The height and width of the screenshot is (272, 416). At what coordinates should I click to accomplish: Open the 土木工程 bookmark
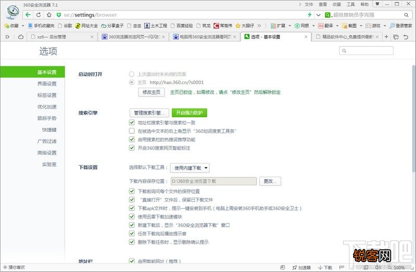(156, 25)
